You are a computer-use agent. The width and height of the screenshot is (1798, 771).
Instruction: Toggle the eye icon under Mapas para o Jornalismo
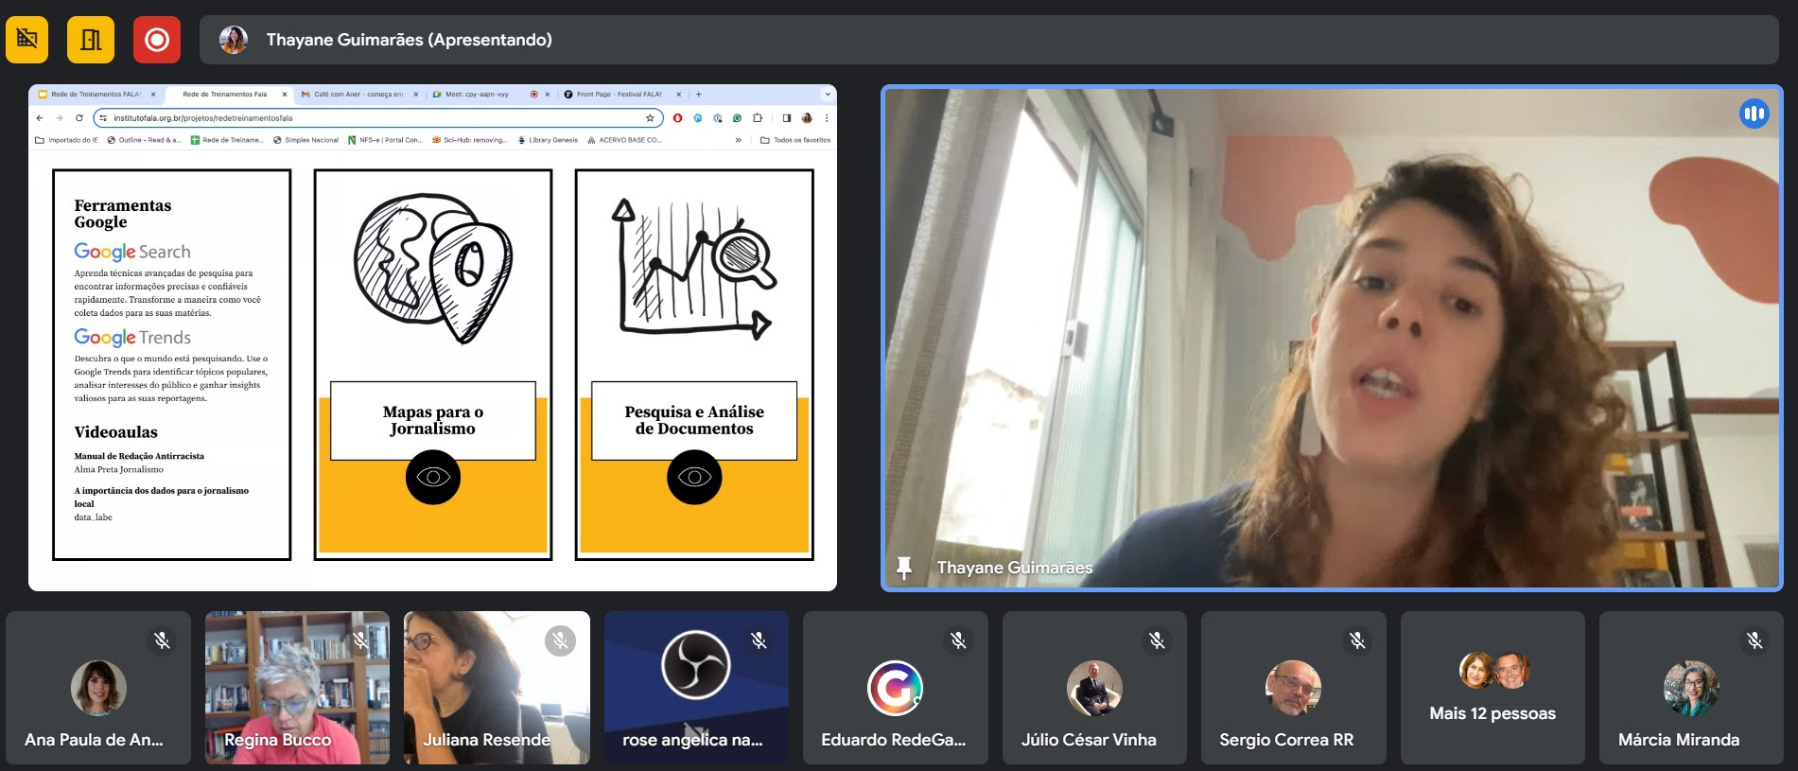tap(433, 478)
